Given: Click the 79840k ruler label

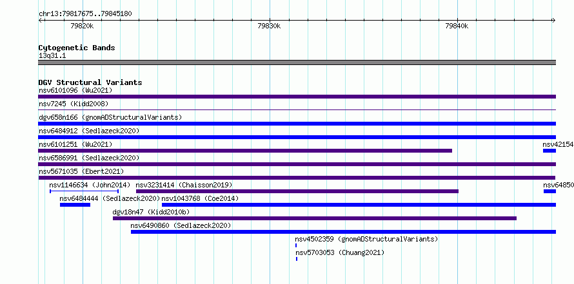Looking at the screenshot, I should [x=457, y=26].
